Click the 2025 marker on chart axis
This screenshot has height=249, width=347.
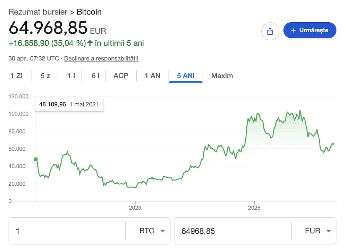tap(254, 208)
